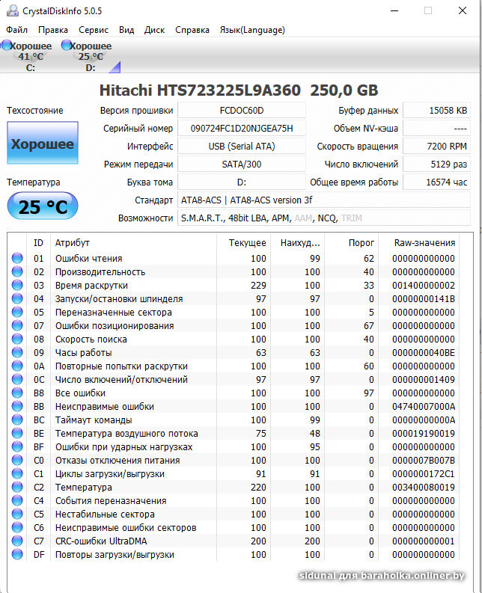This screenshot has height=593, width=482.
Task: Click status orb for Температура воздушного потока row
Action: (17, 434)
